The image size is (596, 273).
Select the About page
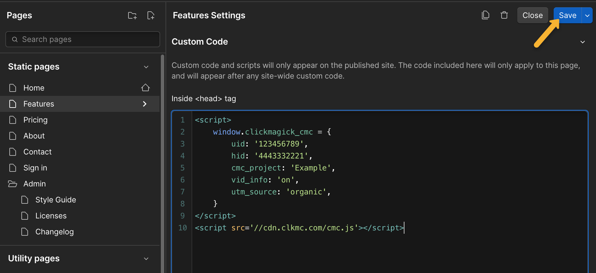(34, 136)
